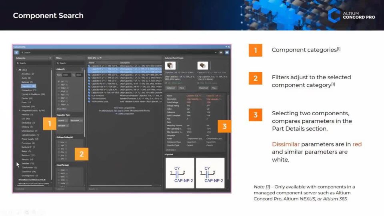Click in the main Components search field
This screenshot has height=216, width=384.
tap(117, 52)
